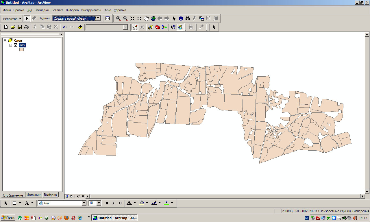The width and height of the screenshot is (370, 222).
Task: Open the Вставка menu
Action: click(x=57, y=10)
